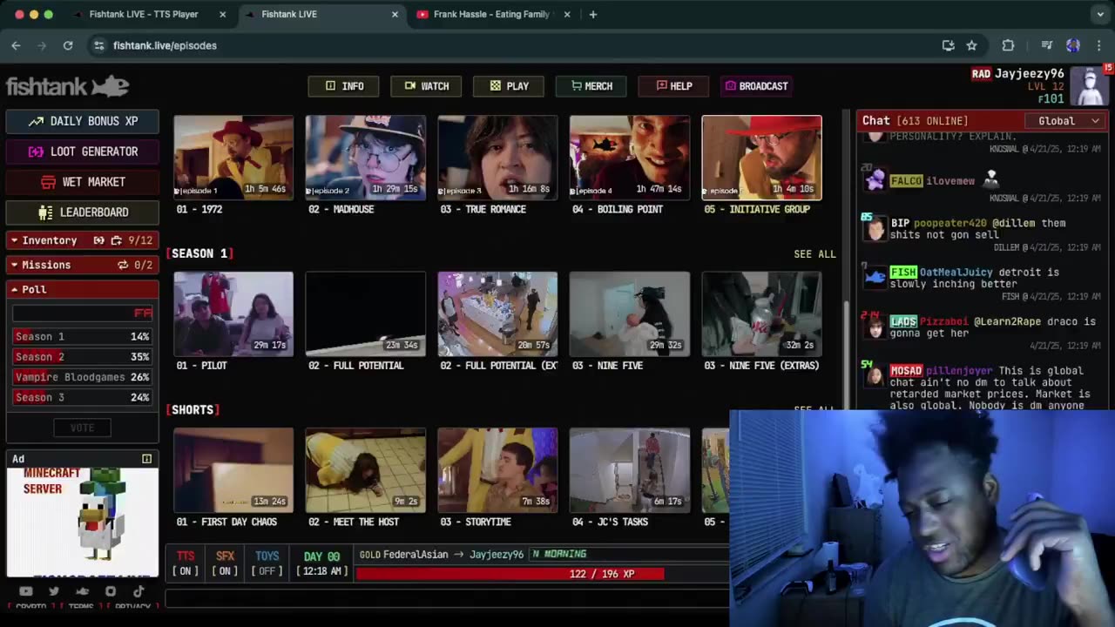This screenshot has width=1115, height=627.
Task: Open the PLAY section
Action: coord(509,86)
